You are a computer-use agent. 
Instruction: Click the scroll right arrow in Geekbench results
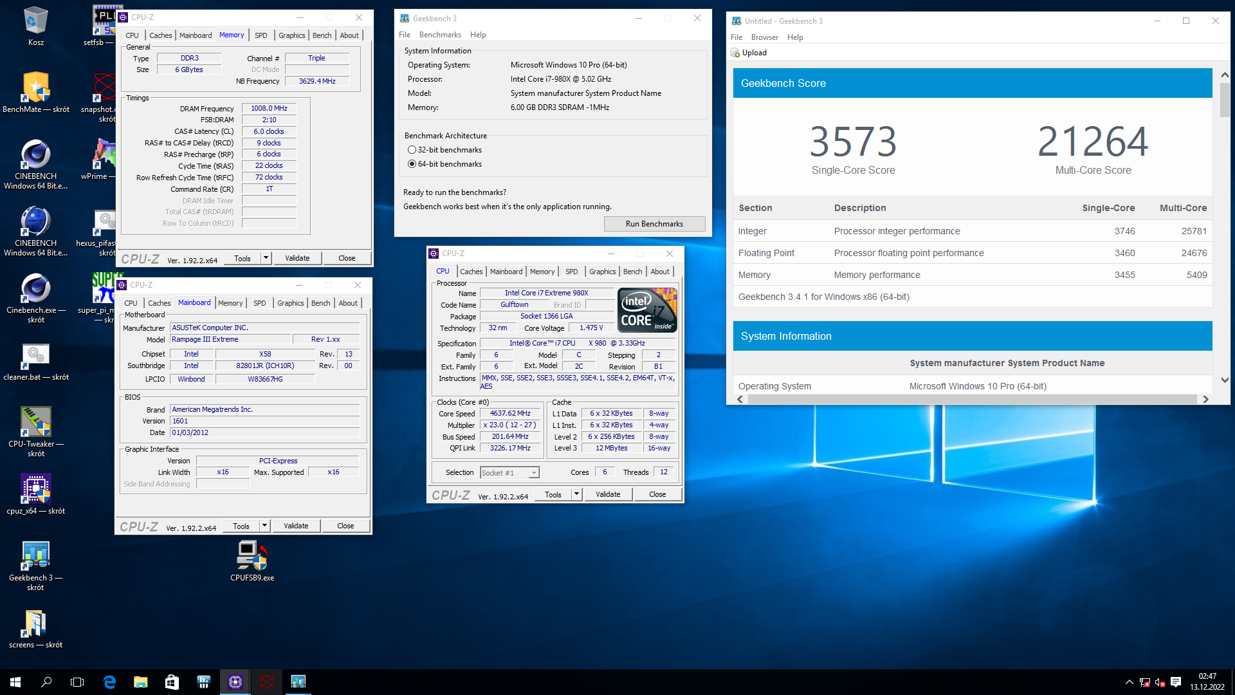click(x=1205, y=399)
